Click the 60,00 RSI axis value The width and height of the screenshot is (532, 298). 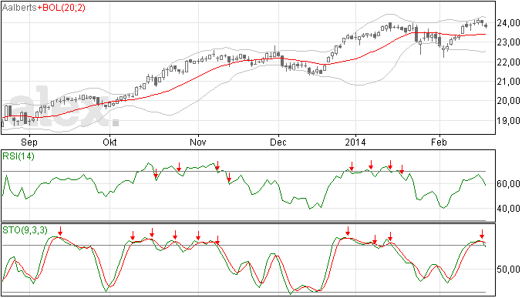[508, 184]
